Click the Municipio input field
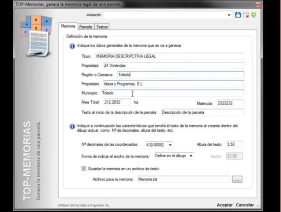The height and width of the screenshot is (212, 281). coord(173,93)
